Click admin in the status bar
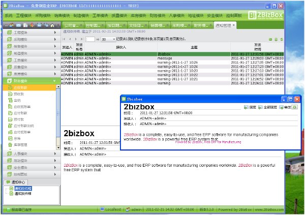Image resolution: width=305 pixels, height=215 pixels. [136, 209]
